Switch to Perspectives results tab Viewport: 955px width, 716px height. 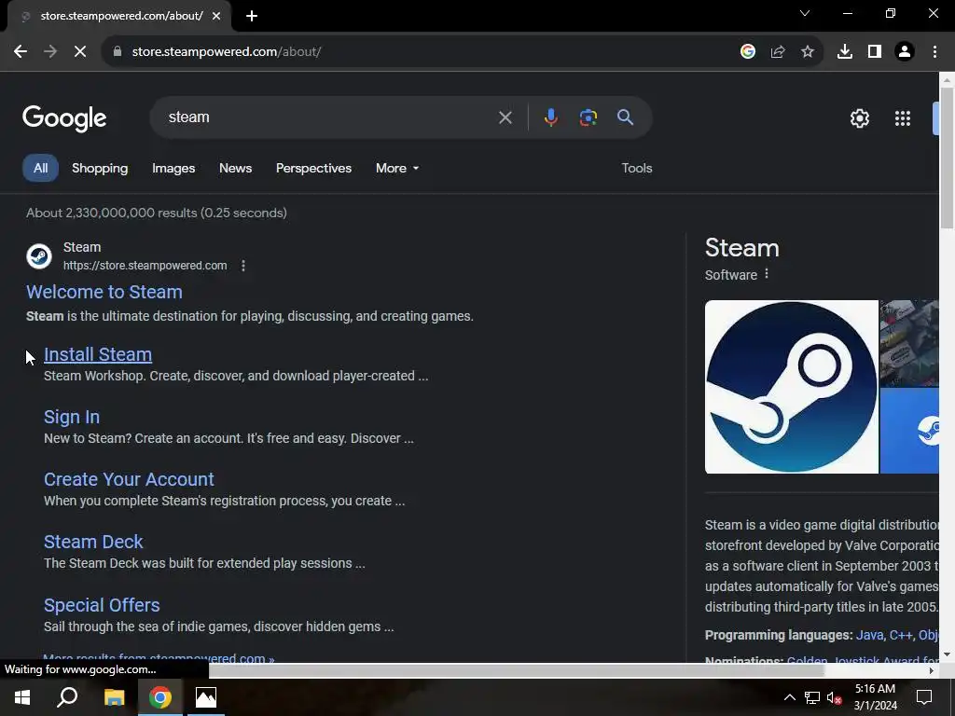tap(313, 168)
